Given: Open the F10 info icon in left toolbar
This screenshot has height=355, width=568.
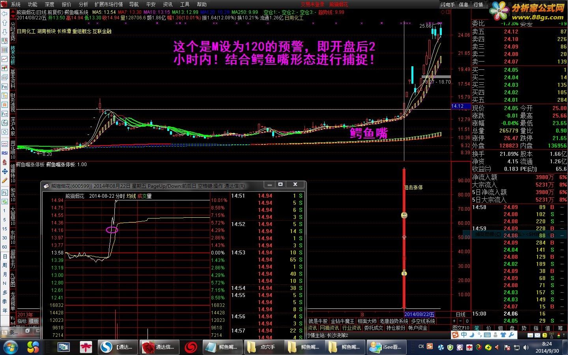Looking at the screenshot, I should (x=4, y=86).
